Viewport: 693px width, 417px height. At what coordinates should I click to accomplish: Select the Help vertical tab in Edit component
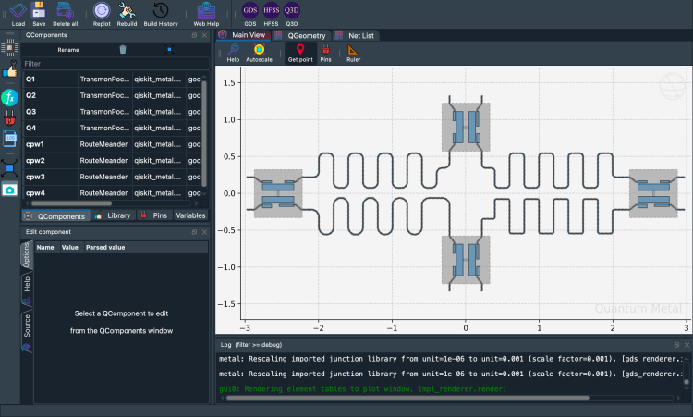click(27, 289)
